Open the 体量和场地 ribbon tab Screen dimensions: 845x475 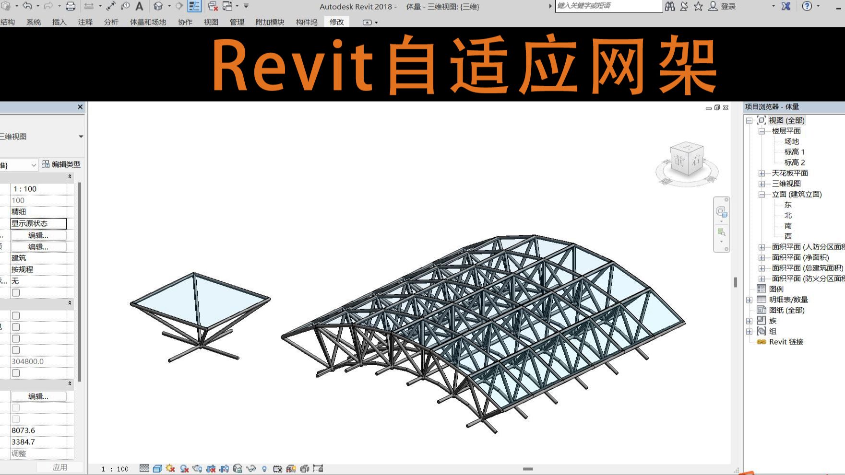tap(148, 22)
